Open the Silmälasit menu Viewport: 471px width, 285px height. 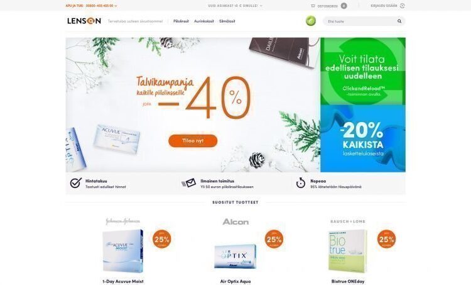(x=227, y=21)
